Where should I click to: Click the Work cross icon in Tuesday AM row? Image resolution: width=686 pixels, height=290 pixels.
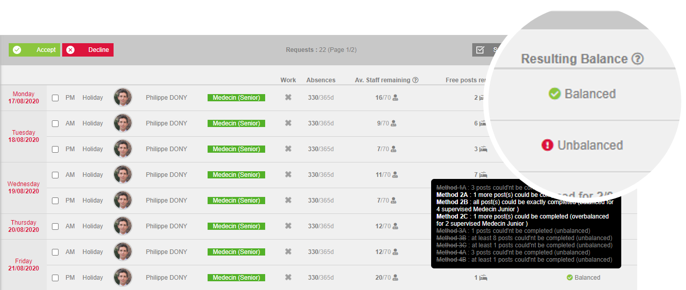[288, 123]
